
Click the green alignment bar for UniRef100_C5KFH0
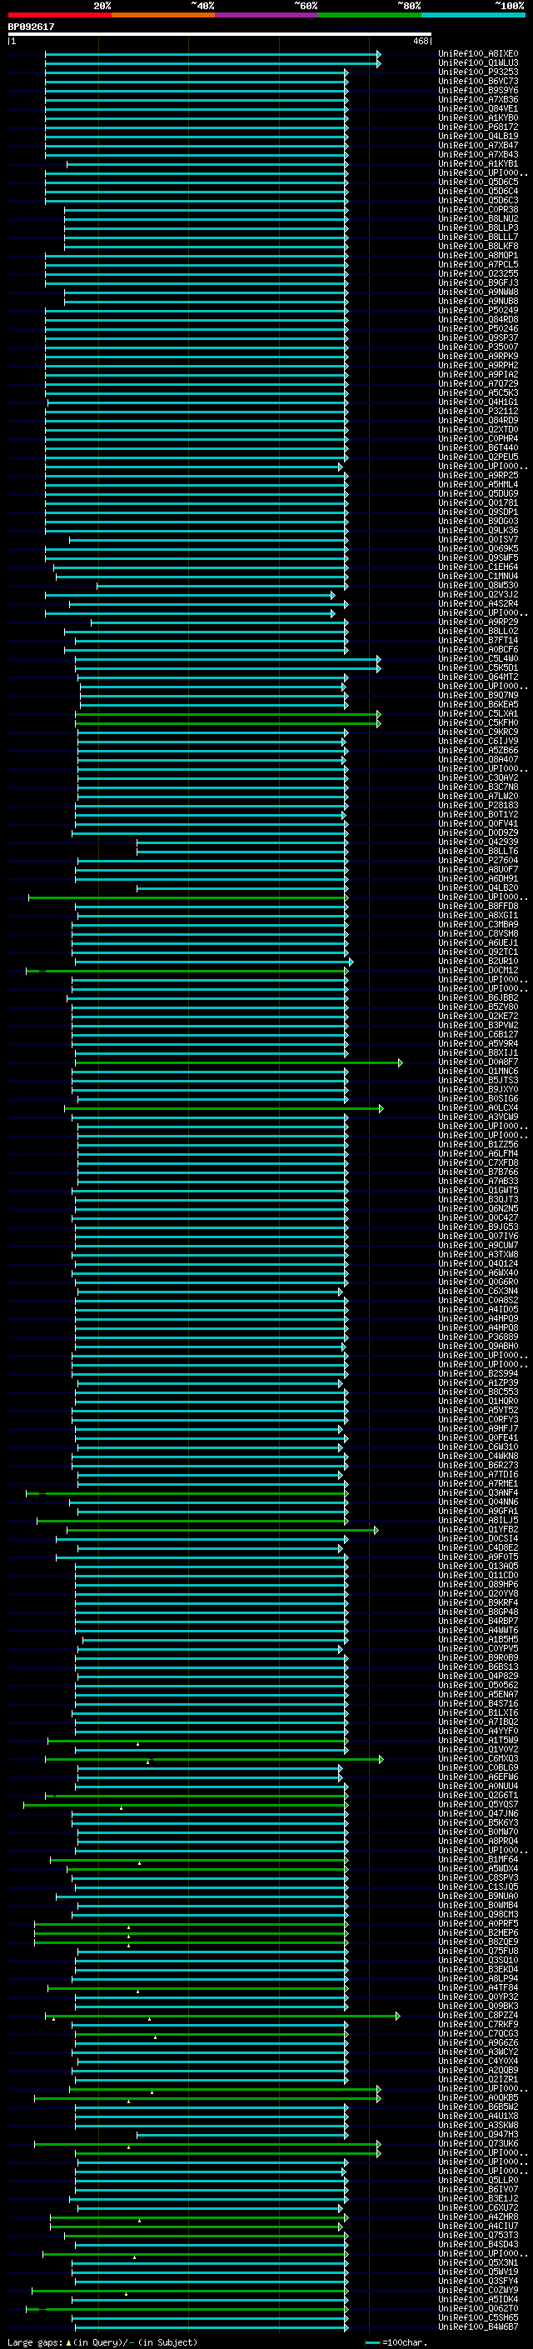(228, 723)
